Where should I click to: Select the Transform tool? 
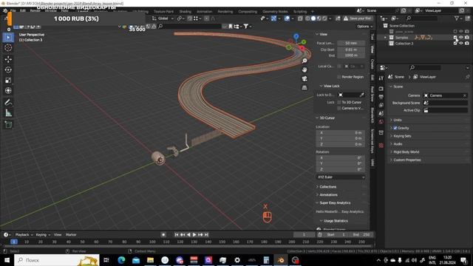click(8, 90)
